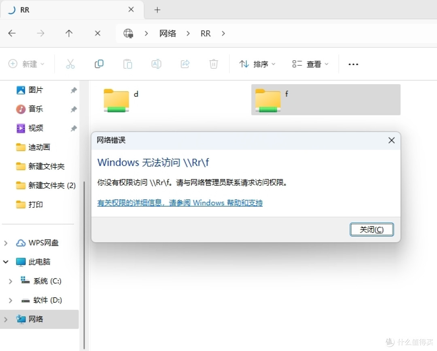
Task: Open 新建文件夹 in sidebar
Action: 40,166
